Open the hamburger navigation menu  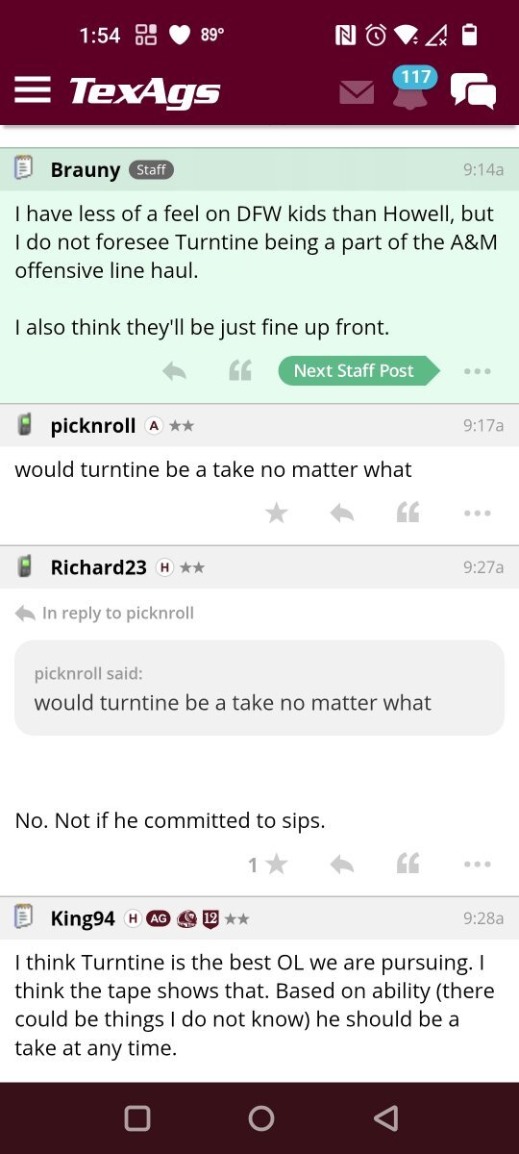[x=32, y=90]
